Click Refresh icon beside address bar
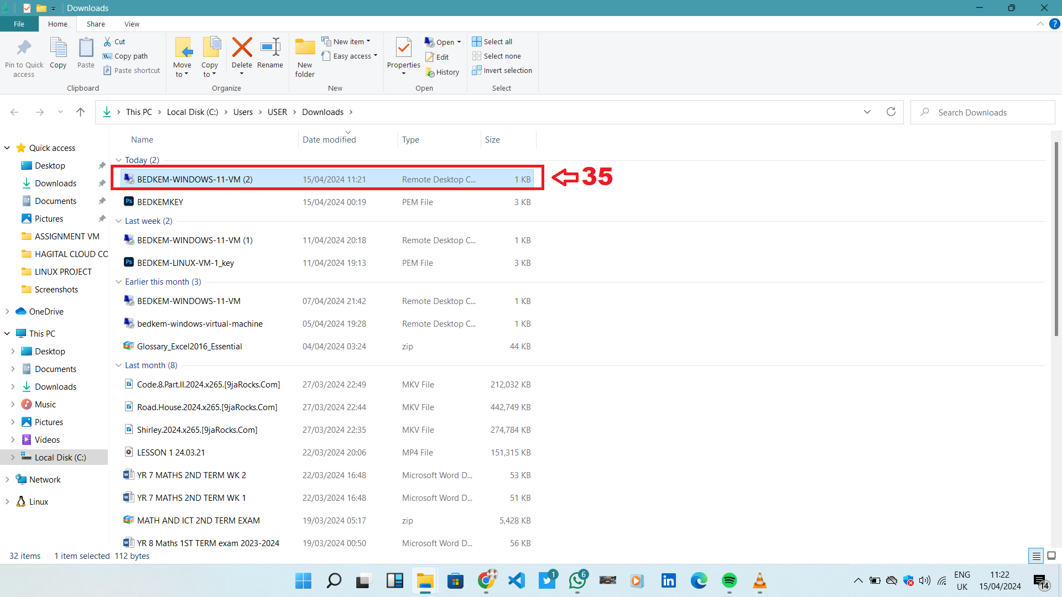Viewport: 1062px width, 597px height. pyautogui.click(x=891, y=112)
